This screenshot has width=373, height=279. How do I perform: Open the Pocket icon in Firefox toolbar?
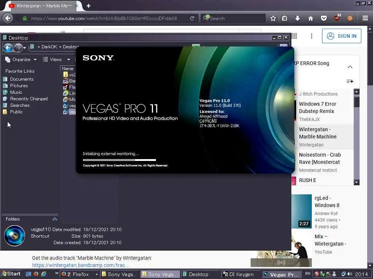coord(324,18)
